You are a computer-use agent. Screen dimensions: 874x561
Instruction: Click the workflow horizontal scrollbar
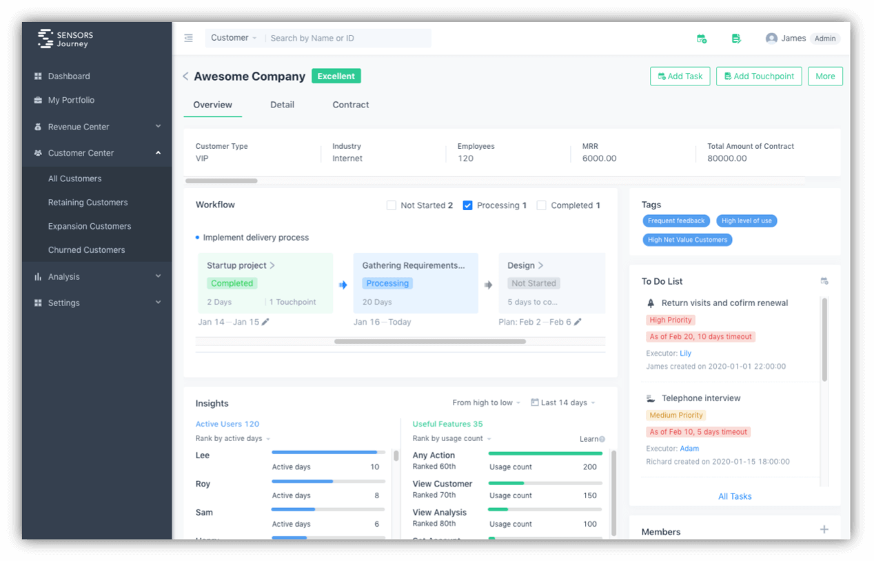430,341
